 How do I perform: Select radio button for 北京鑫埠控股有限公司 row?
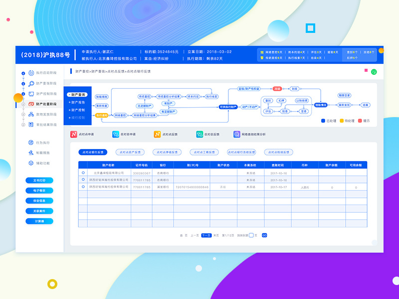pyautogui.click(x=83, y=173)
